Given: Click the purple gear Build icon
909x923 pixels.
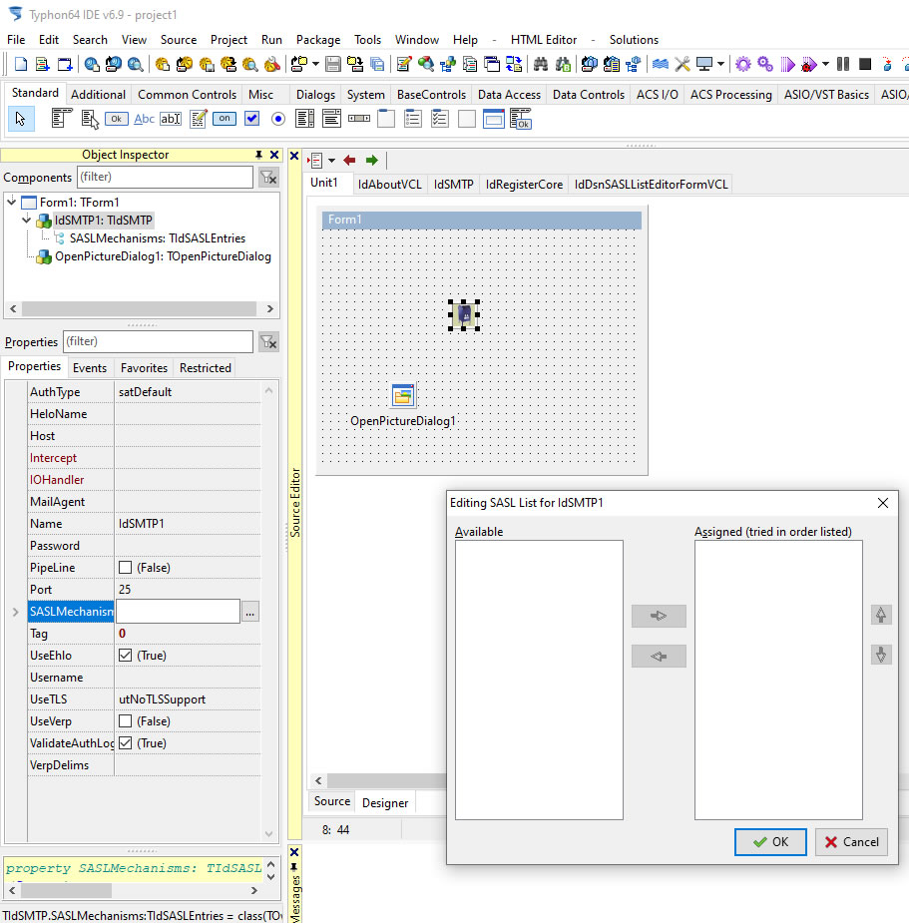Looking at the screenshot, I should coord(743,64).
